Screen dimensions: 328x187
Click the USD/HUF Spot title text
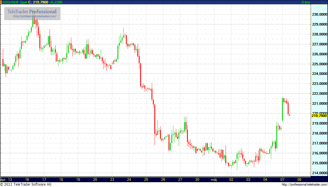(x=14, y=2)
